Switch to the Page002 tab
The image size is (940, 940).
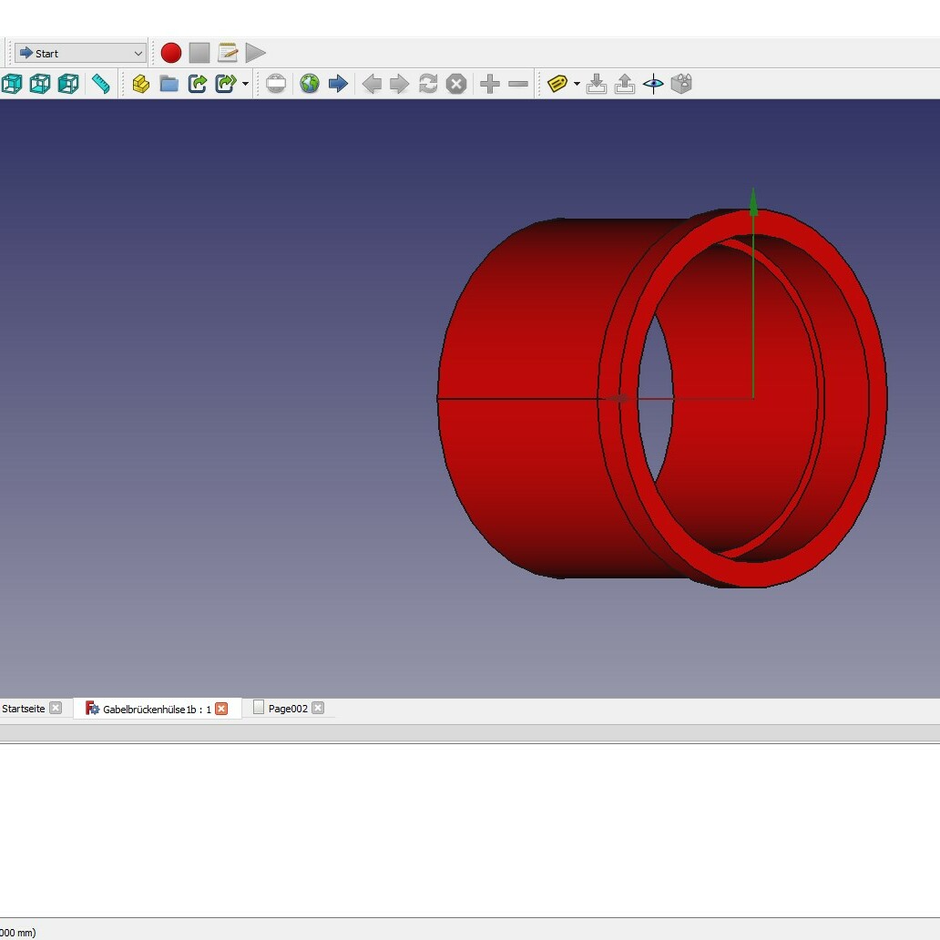pyautogui.click(x=287, y=709)
